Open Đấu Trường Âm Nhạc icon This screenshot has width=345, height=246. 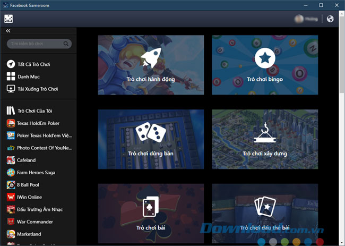coord(11,209)
